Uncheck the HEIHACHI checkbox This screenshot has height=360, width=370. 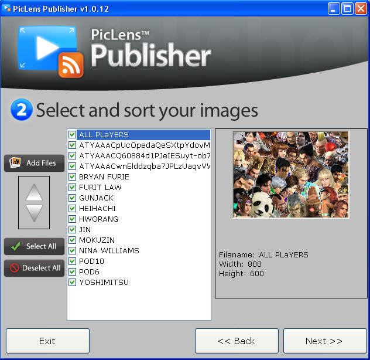(72, 208)
